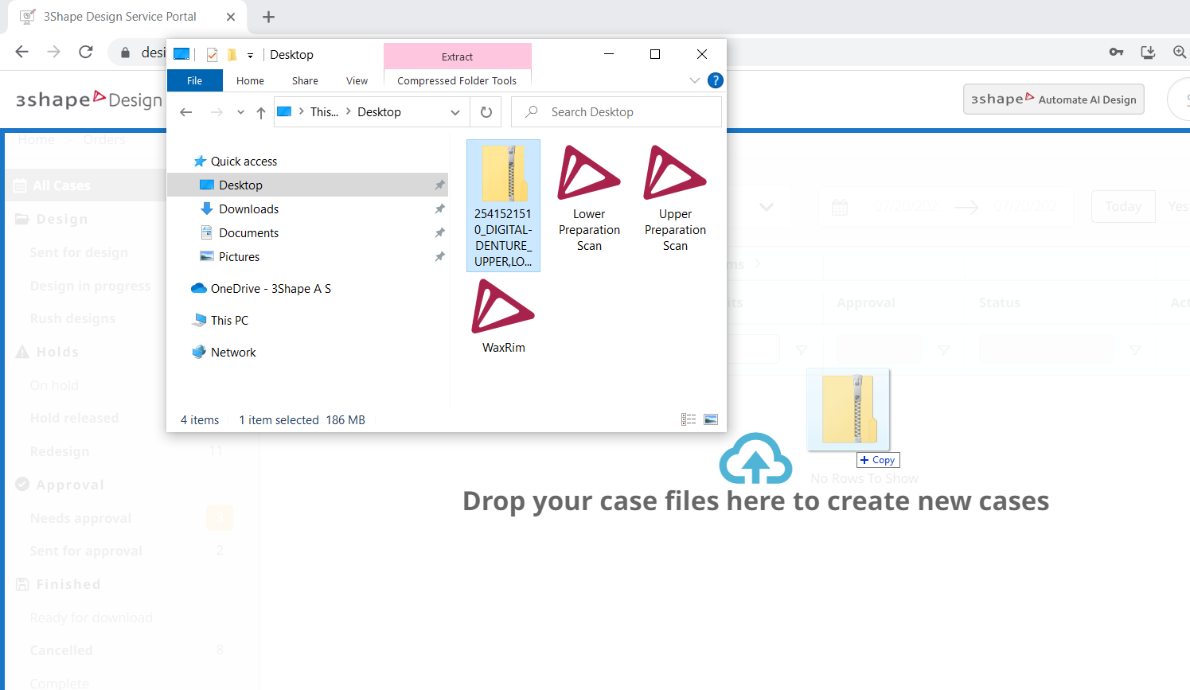
Task: Select OneDrive - 3Shape A S
Action: tap(271, 288)
